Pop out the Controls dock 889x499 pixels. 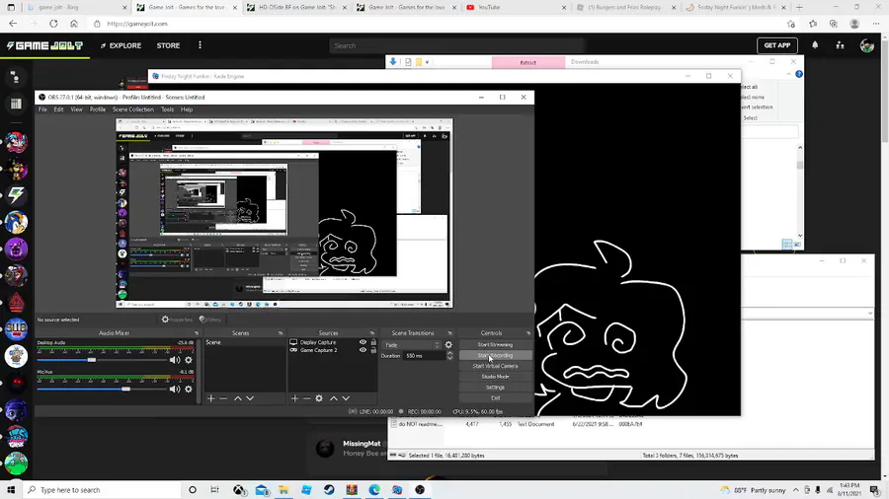[527, 333]
